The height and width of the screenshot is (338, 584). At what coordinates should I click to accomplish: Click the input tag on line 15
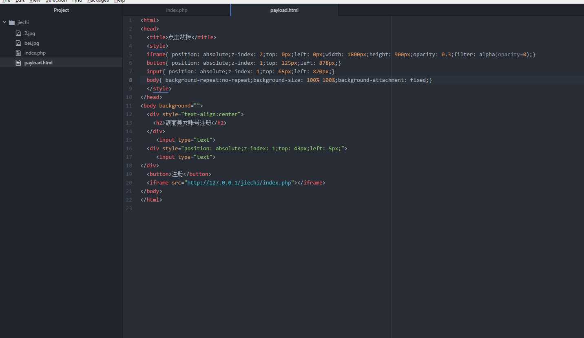point(186,140)
